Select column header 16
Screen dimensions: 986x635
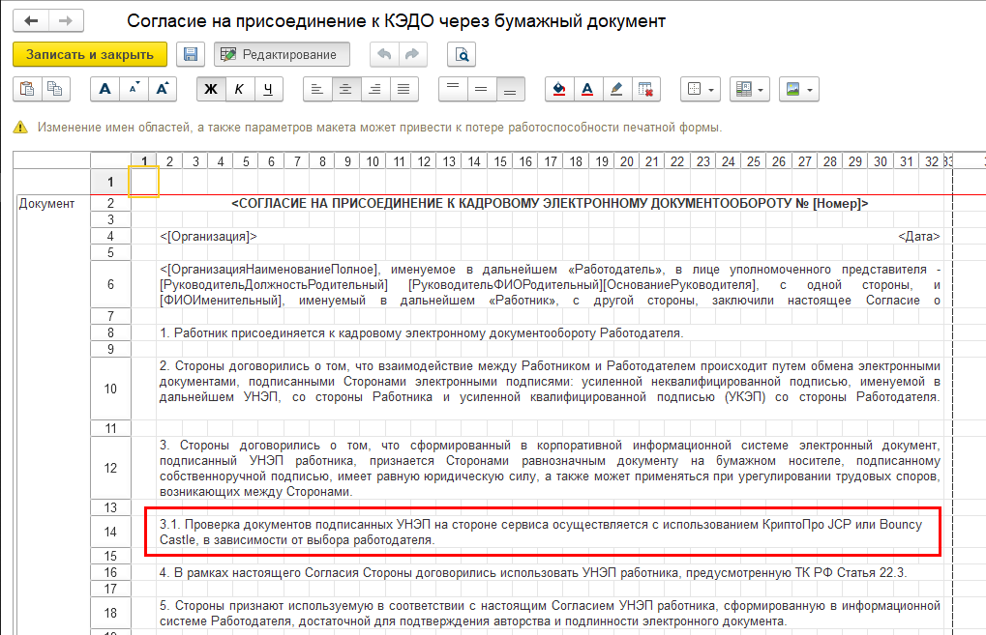point(525,161)
